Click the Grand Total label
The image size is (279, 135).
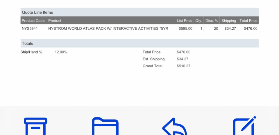point(153,66)
